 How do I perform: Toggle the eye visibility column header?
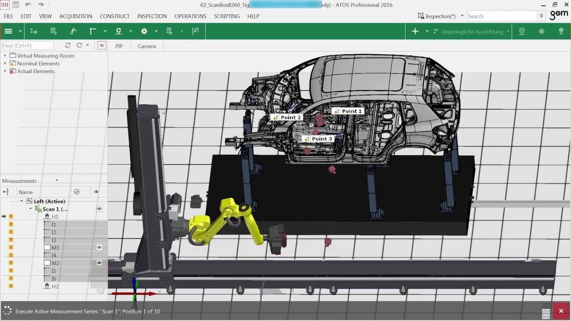pos(96,192)
